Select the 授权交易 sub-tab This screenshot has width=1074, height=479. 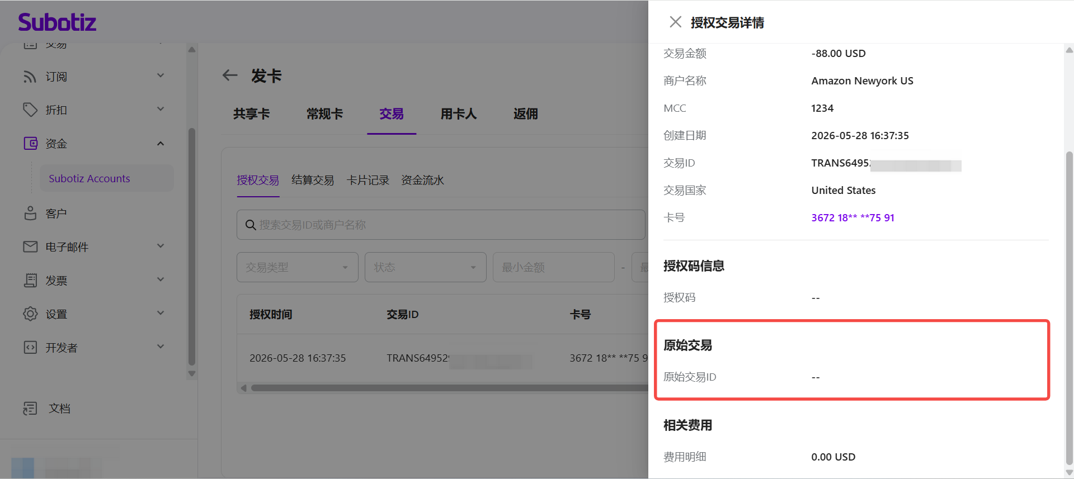coord(258,180)
